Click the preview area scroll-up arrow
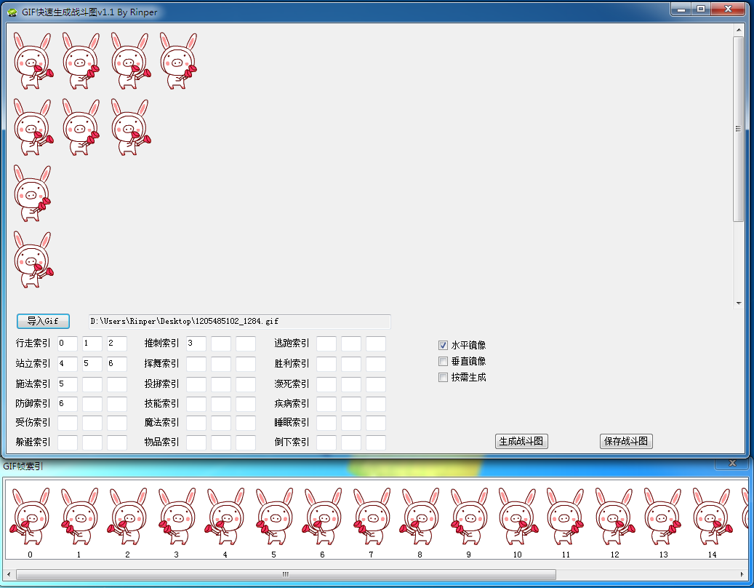This screenshot has height=588, width=754. (x=739, y=31)
